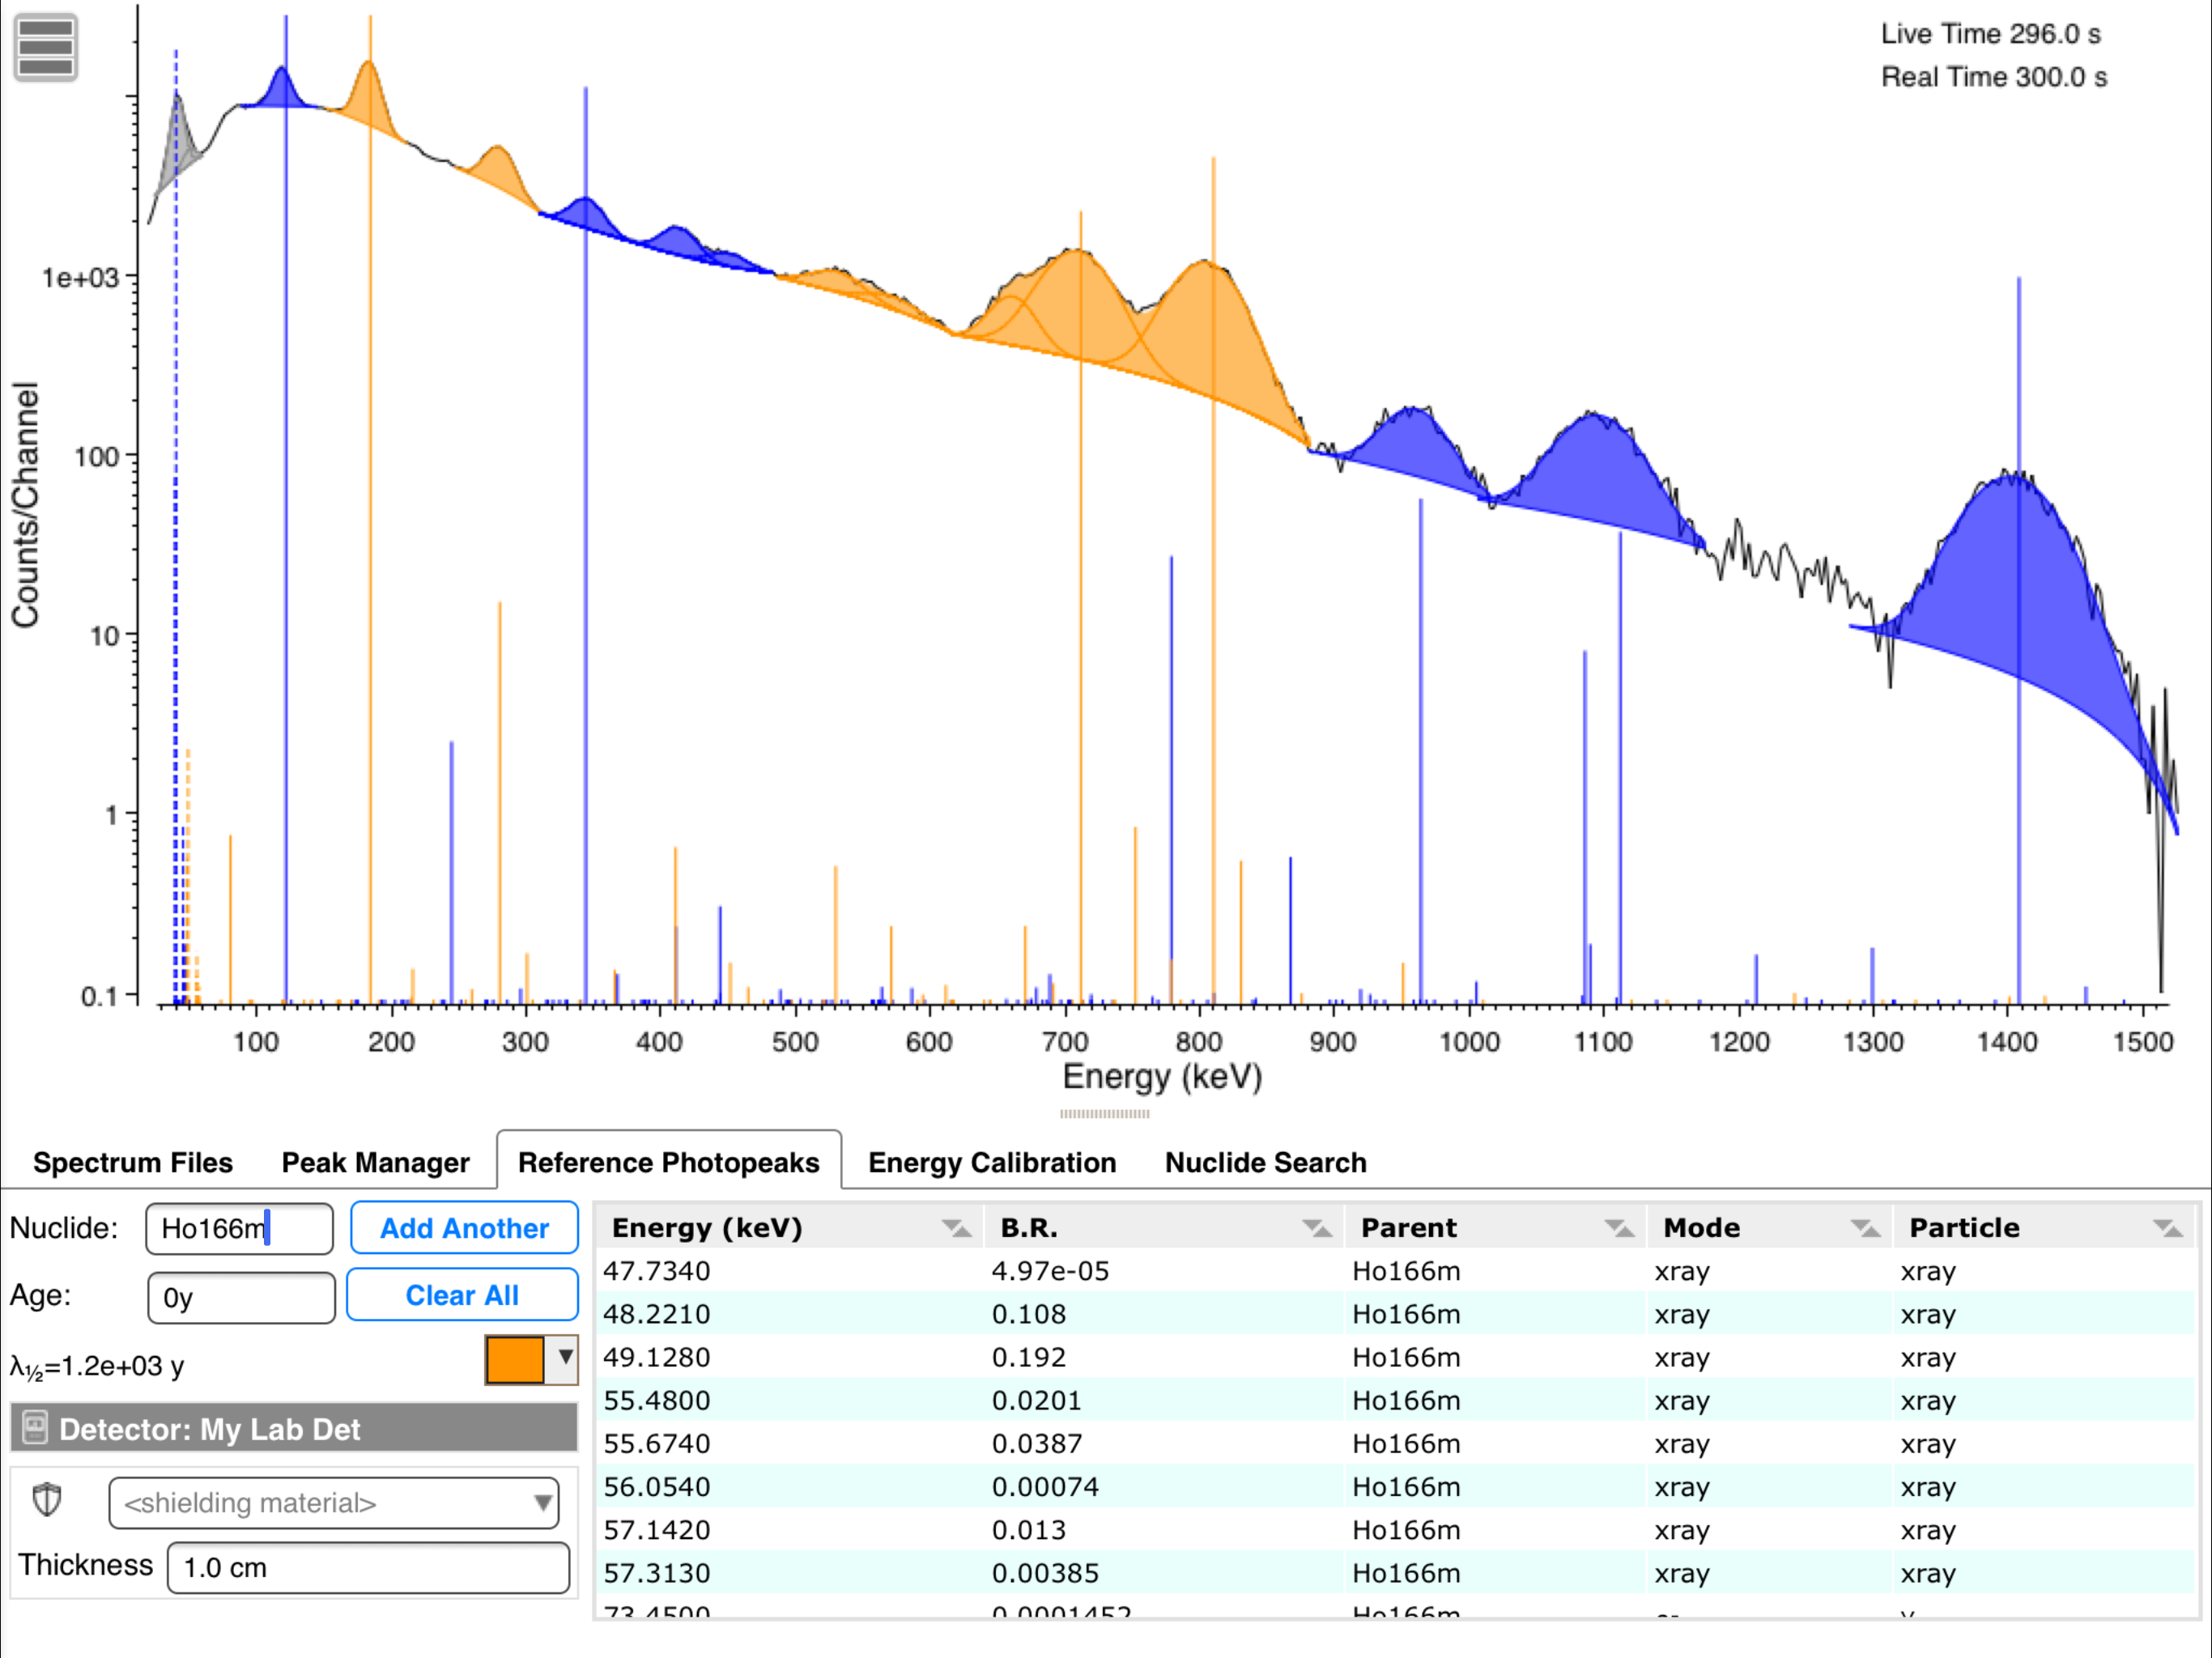
Task: Sort by Particle column arrow
Action: (2167, 1228)
